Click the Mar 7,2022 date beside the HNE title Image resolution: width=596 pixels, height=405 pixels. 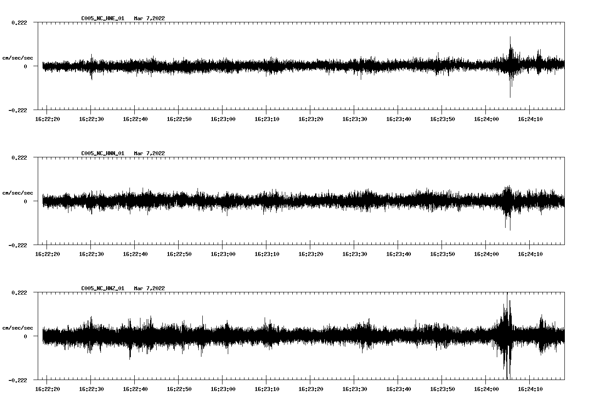150,18
